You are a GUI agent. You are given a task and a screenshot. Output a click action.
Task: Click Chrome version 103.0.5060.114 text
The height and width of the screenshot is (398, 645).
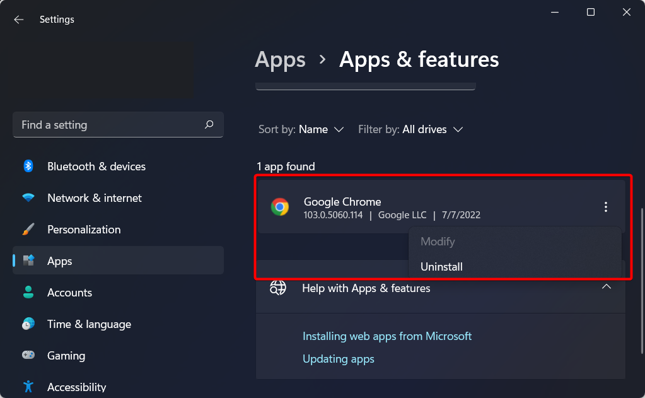(333, 215)
